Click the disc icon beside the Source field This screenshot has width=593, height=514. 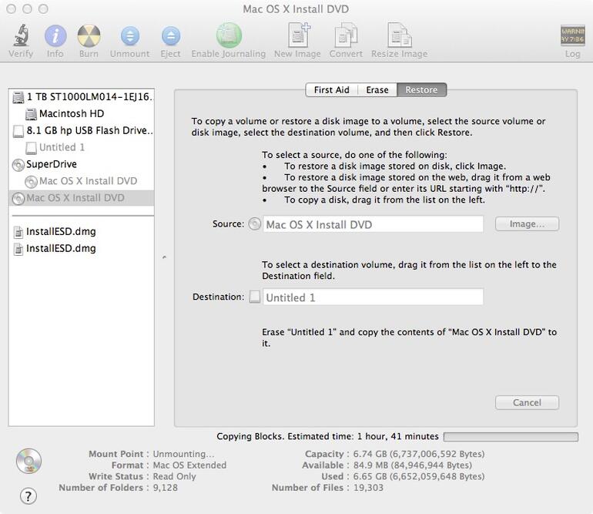point(254,224)
